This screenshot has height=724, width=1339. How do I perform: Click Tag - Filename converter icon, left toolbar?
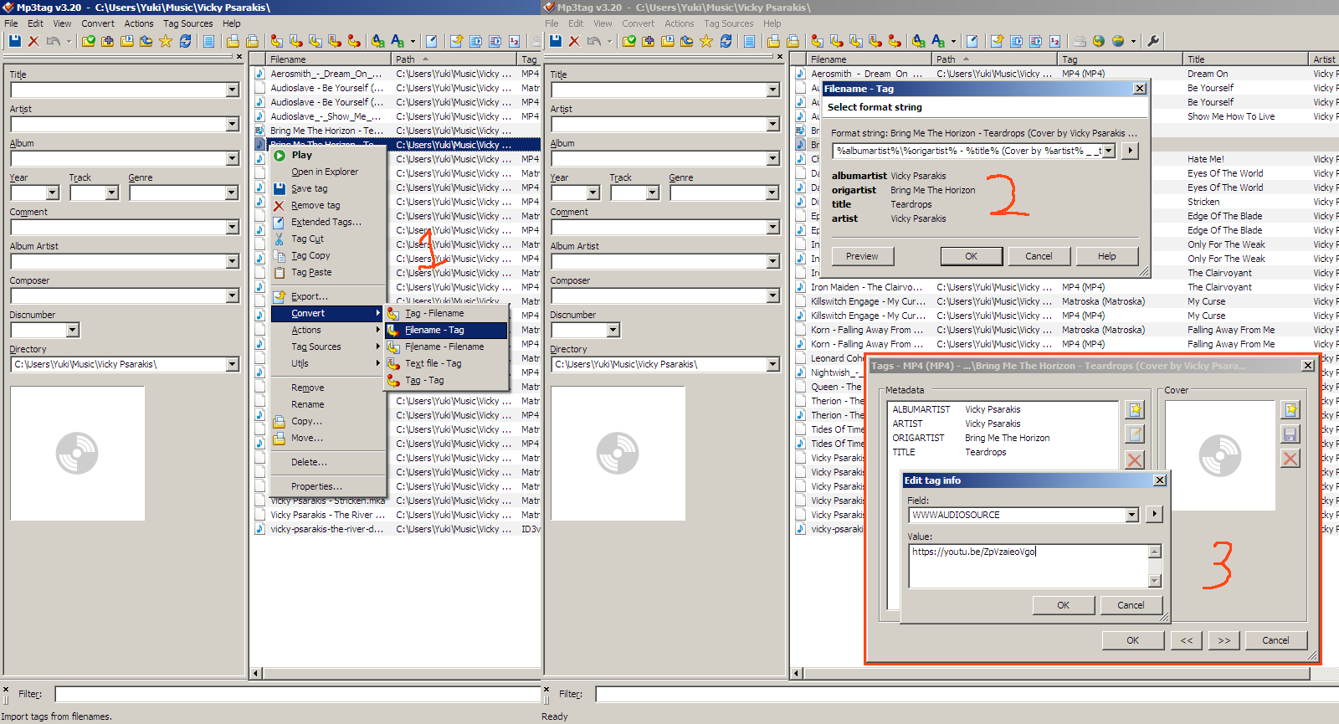click(x=276, y=41)
